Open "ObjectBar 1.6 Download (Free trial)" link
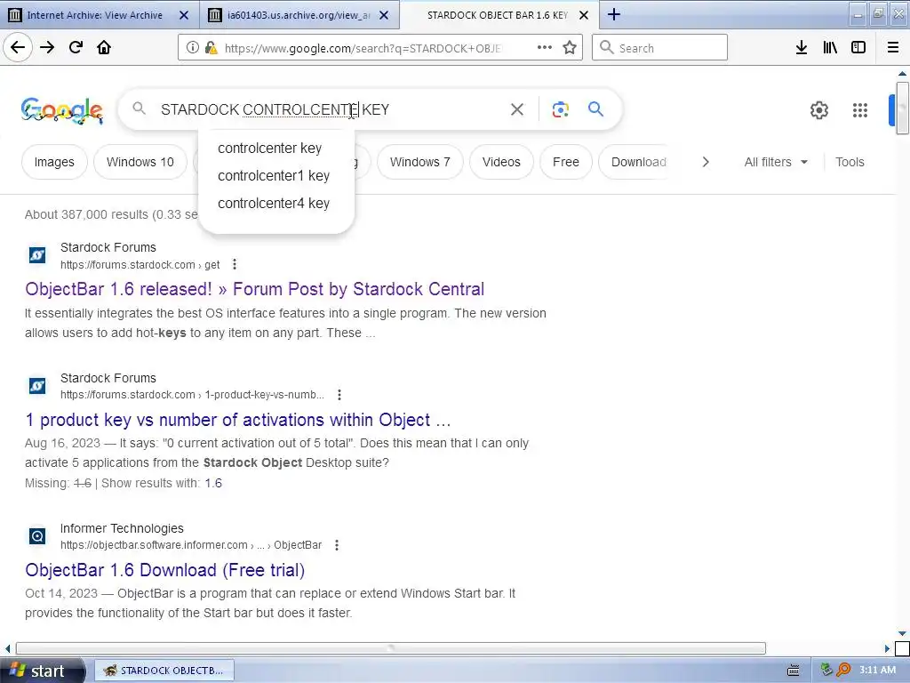 164,570
